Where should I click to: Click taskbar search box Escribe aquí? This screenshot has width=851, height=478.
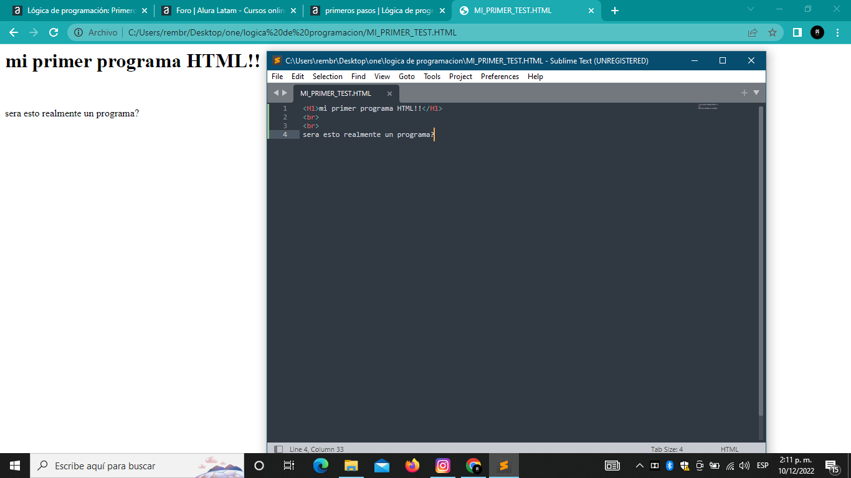point(138,466)
